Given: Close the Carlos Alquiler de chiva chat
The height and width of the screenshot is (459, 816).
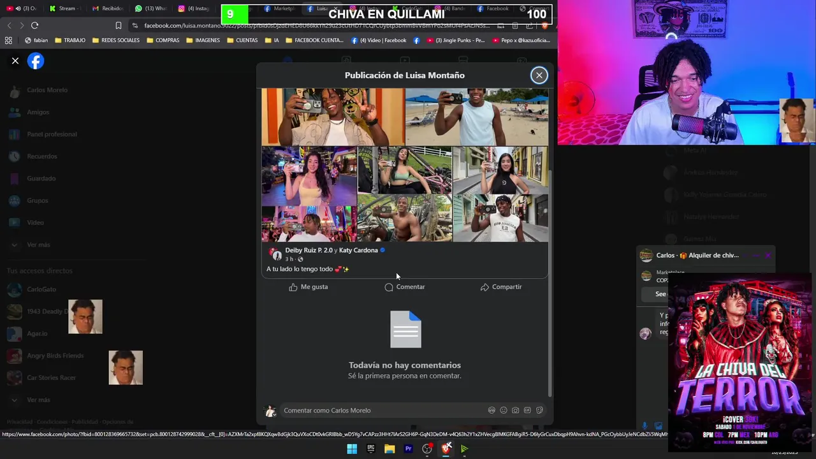Looking at the screenshot, I should pos(768,256).
